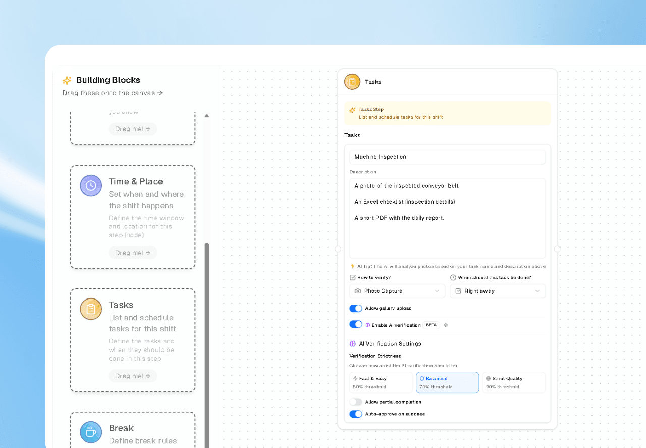
Task: Click into the task Description text area
Action: click(447, 218)
